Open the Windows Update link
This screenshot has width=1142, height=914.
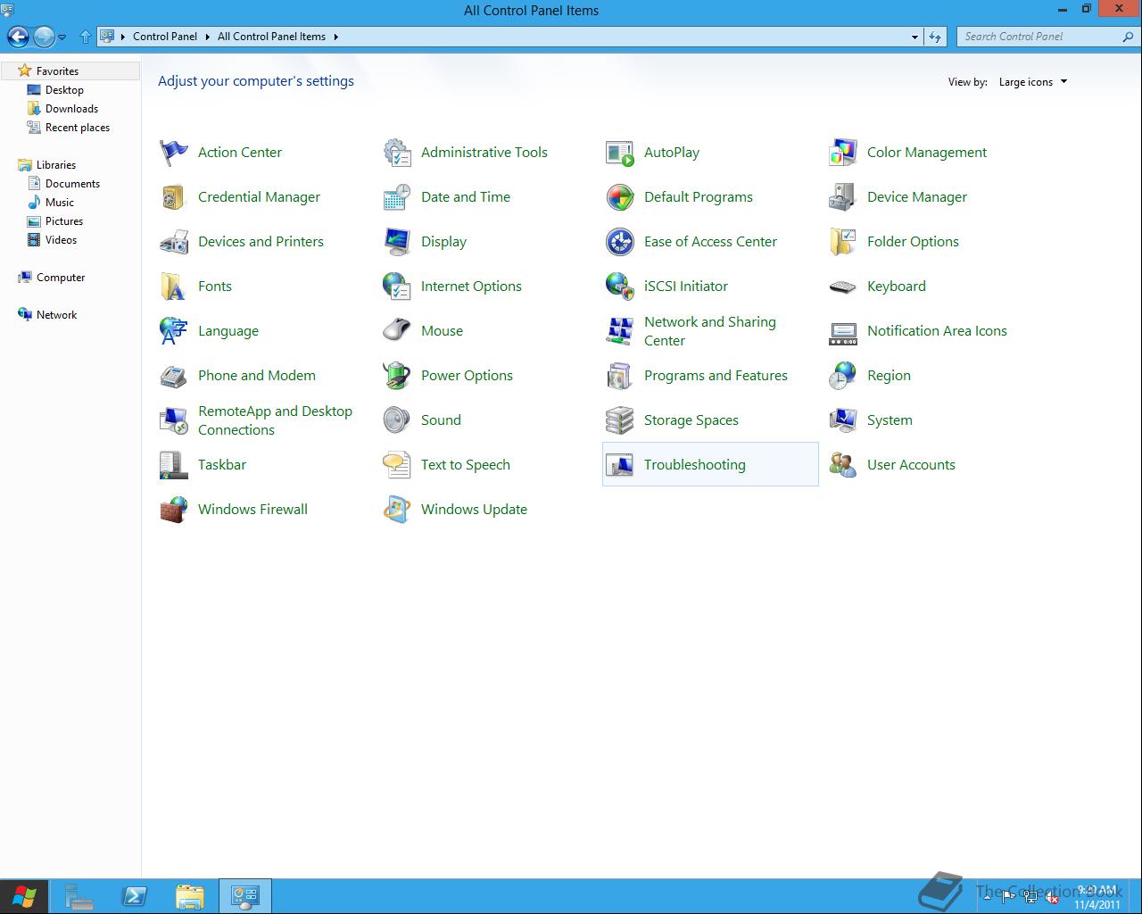pos(474,510)
